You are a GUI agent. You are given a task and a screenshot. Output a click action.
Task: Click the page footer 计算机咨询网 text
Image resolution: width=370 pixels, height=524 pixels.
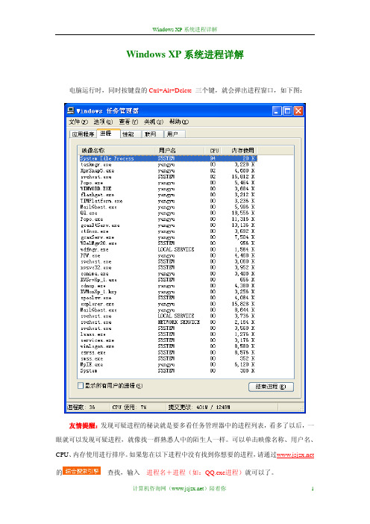tap(180, 489)
